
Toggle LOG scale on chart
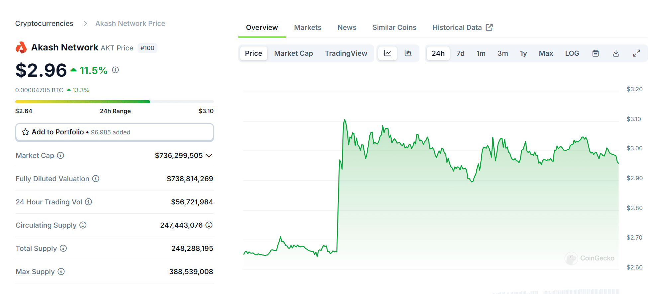tap(572, 53)
